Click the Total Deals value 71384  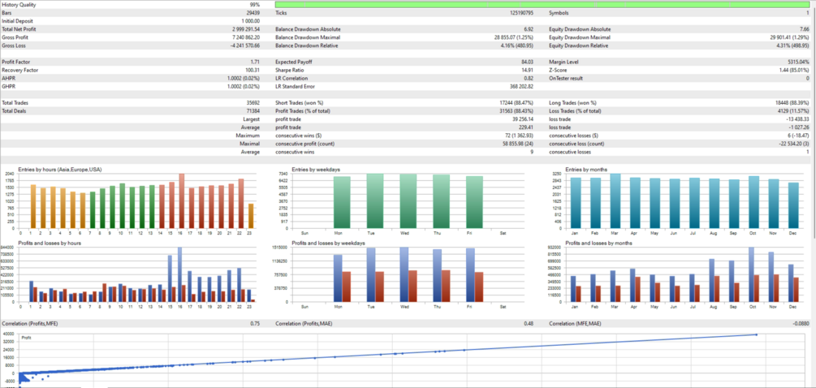(253, 110)
